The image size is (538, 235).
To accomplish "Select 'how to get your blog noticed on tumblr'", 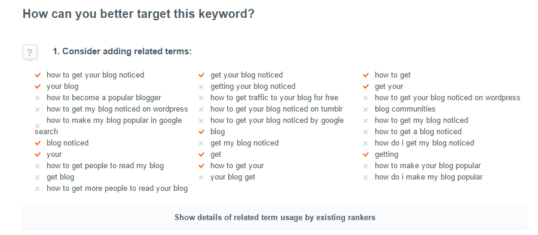I will [277, 109].
